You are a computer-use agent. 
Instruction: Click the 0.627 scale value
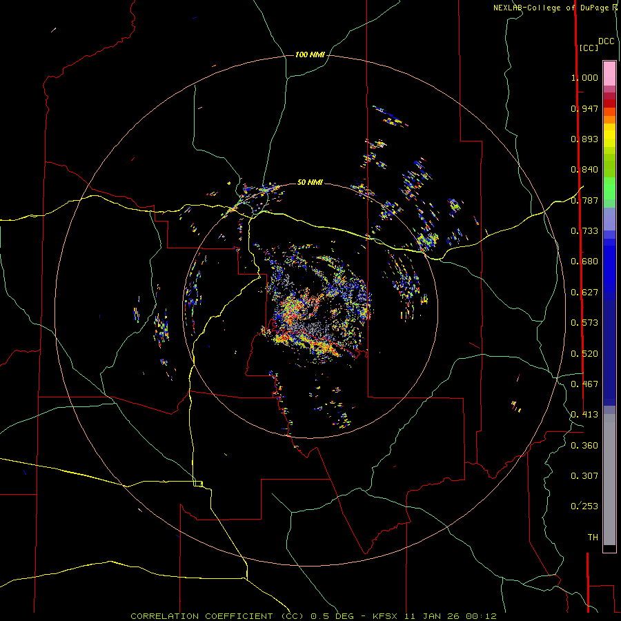(x=584, y=293)
